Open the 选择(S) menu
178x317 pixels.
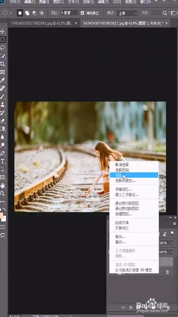88,2
